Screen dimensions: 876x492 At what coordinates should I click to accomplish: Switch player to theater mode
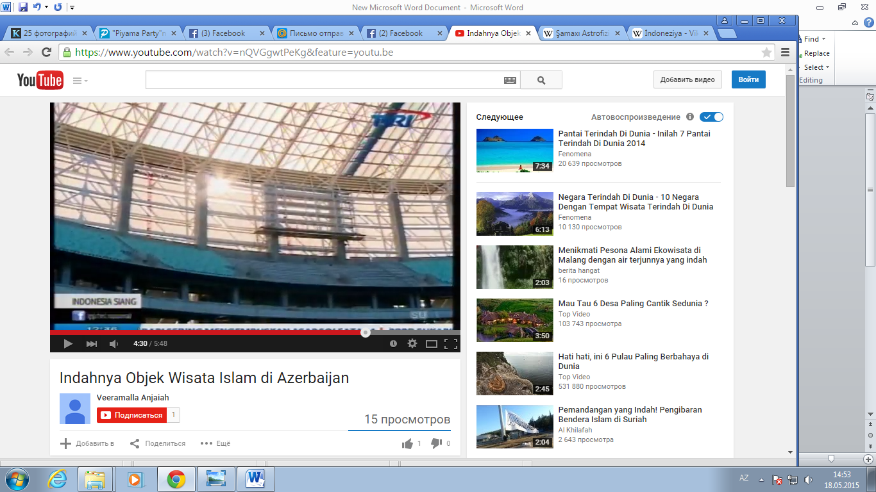432,344
